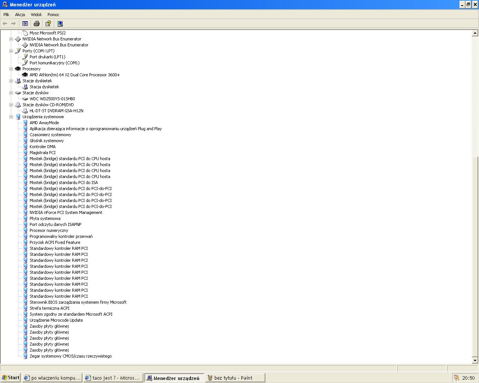This screenshot has height=383, width=479.
Task: Switch to 'bez tytułu - Paint' taskbar button
Action: click(x=235, y=378)
